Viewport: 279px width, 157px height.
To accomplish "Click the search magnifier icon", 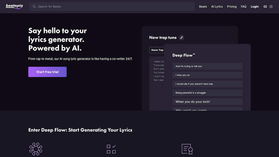I will click(x=34, y=7).
